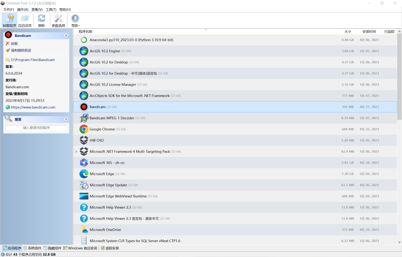The image size is (402, 257).
Task: Select the Microsoft Edge Update icon
Action: click(84, 185)
